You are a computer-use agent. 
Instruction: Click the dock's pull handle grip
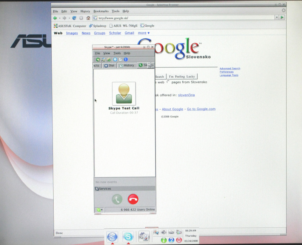[152, 228]
